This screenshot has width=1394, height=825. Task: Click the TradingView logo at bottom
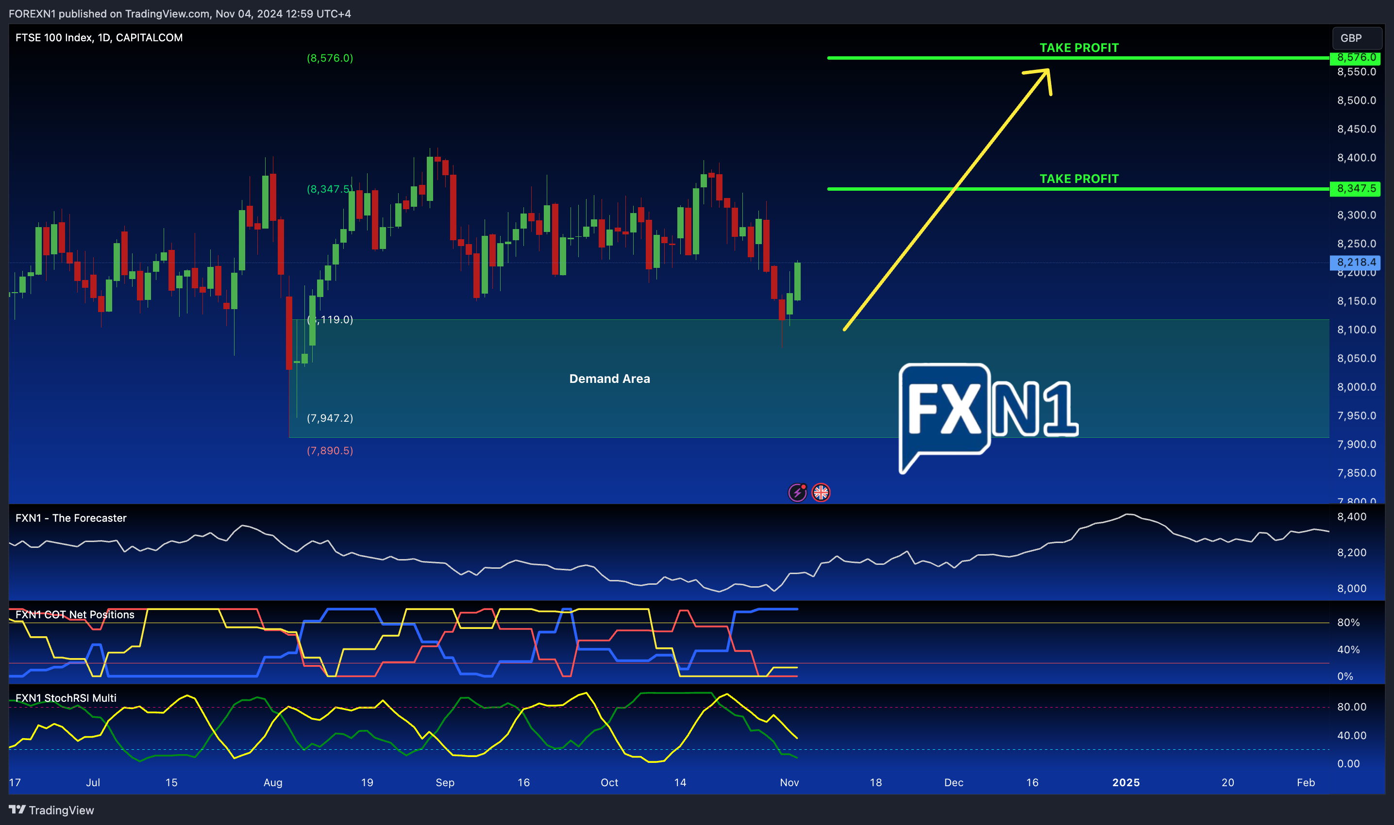(51, 810)
